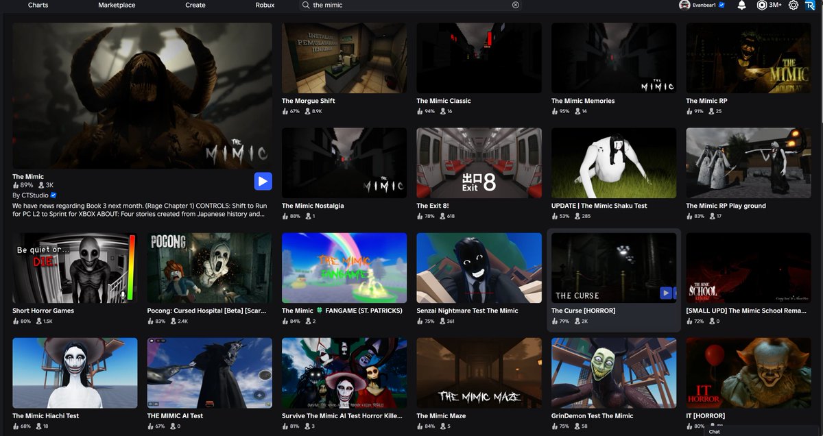Open The Exit 8! subway thumbnail

479,163
